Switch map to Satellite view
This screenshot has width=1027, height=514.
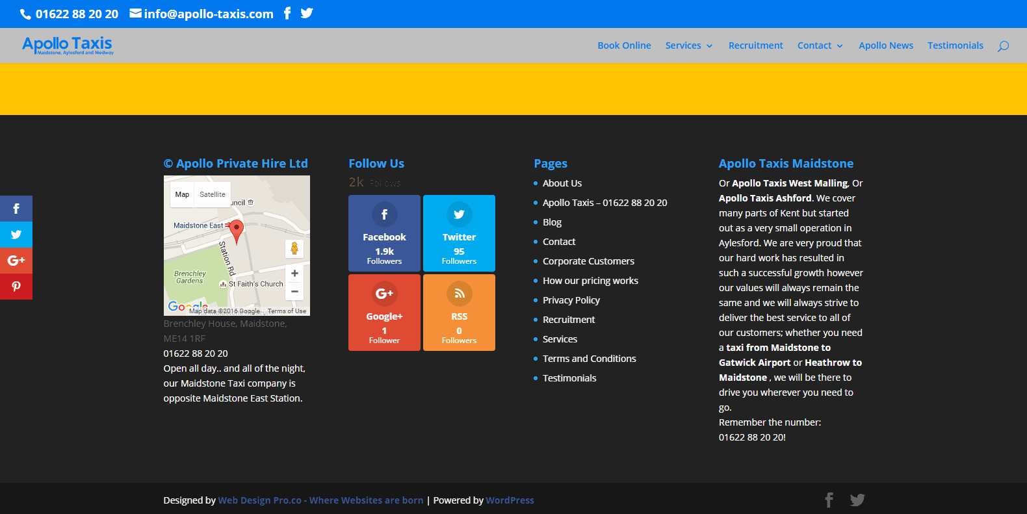point(213,194)
